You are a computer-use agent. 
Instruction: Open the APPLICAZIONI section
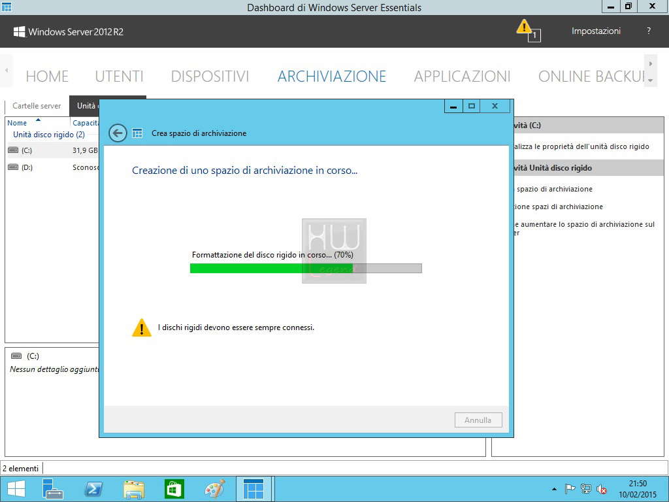tap(462, 76)
